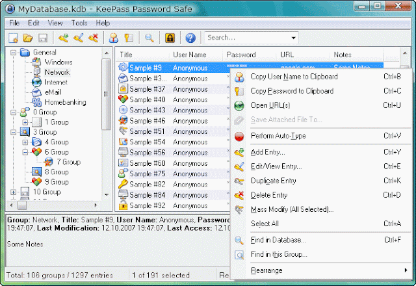Click the Find magnifier toolbar icon
The image size is (416, 286).
point(149,38)
